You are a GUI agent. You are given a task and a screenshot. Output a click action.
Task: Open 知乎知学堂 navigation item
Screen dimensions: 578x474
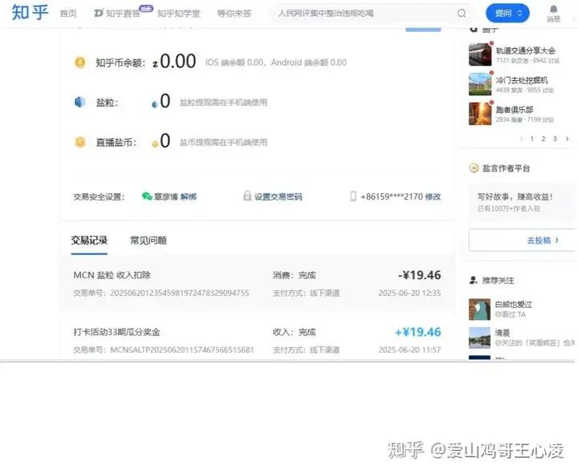pos(178,14)
